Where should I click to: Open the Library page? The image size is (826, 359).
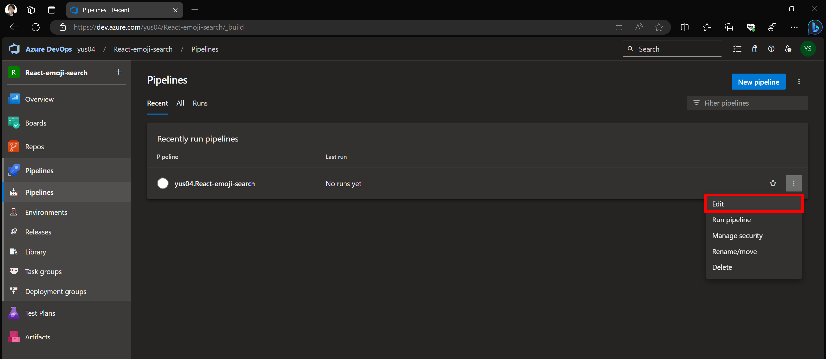(35, 252)
